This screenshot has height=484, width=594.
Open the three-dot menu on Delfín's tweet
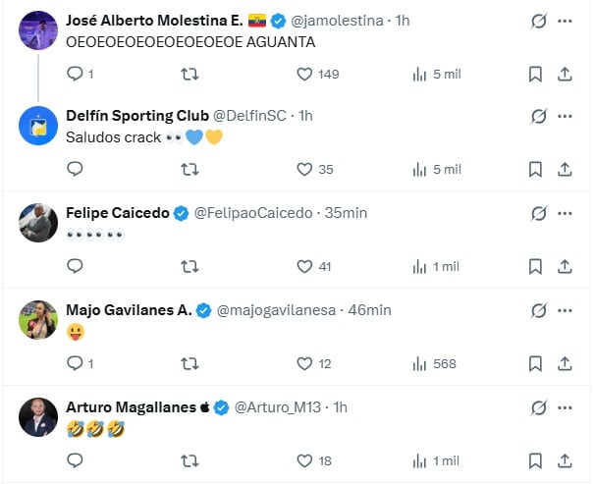(566, 116)
